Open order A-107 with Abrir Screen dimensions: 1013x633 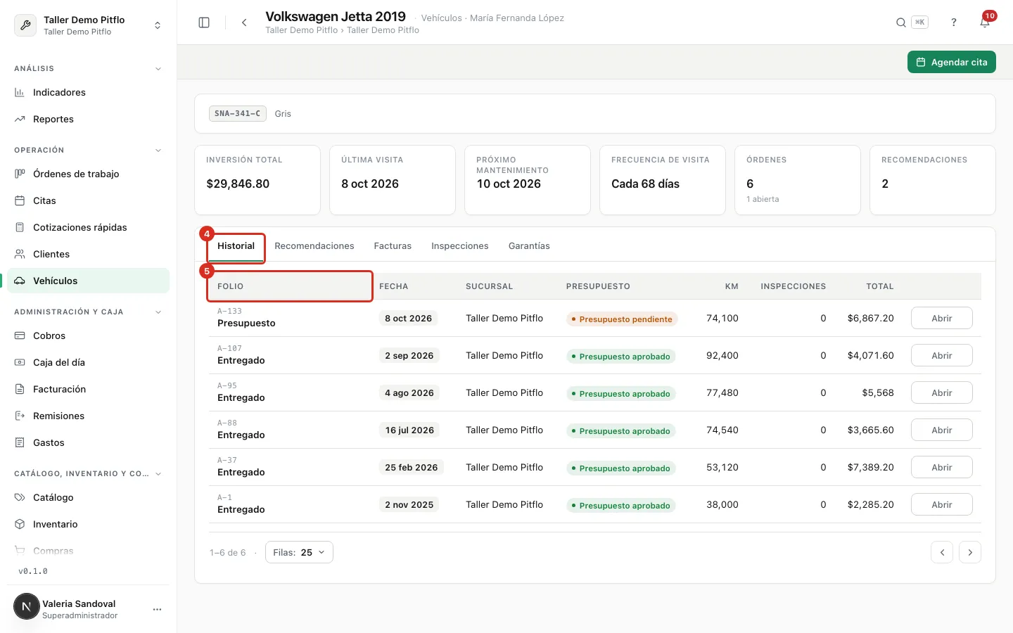942,355
